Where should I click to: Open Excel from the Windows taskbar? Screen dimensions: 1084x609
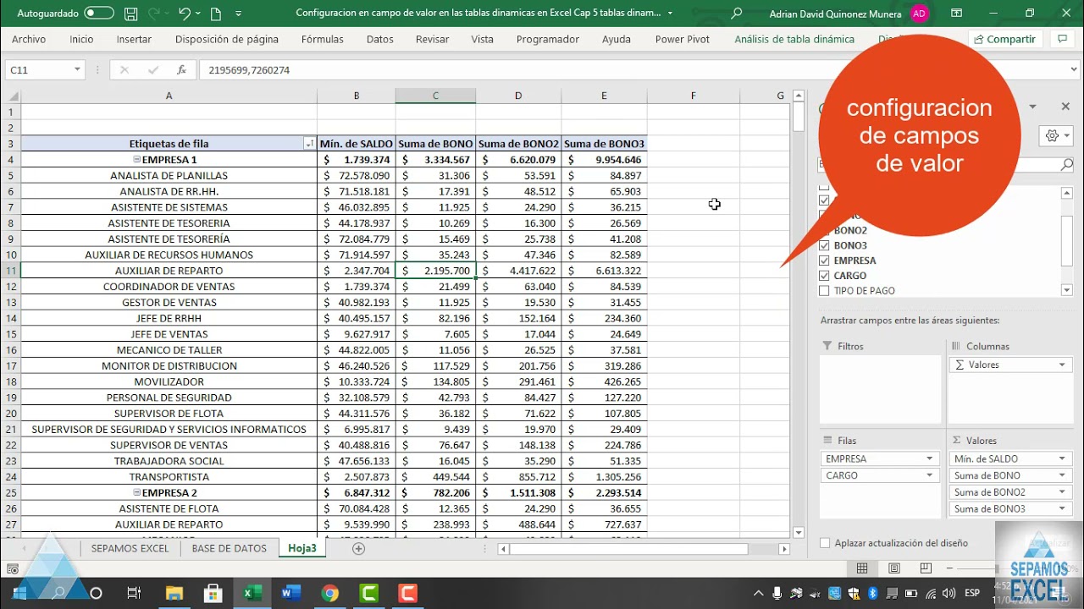click(x=252, y=593)
